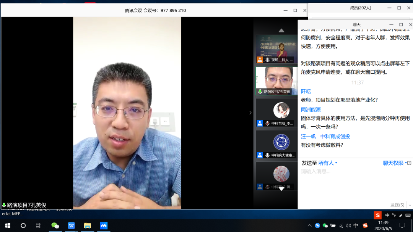The image size is (413, 232).
Task: Click the 发送(S) send button
Action: pos(397,205)
